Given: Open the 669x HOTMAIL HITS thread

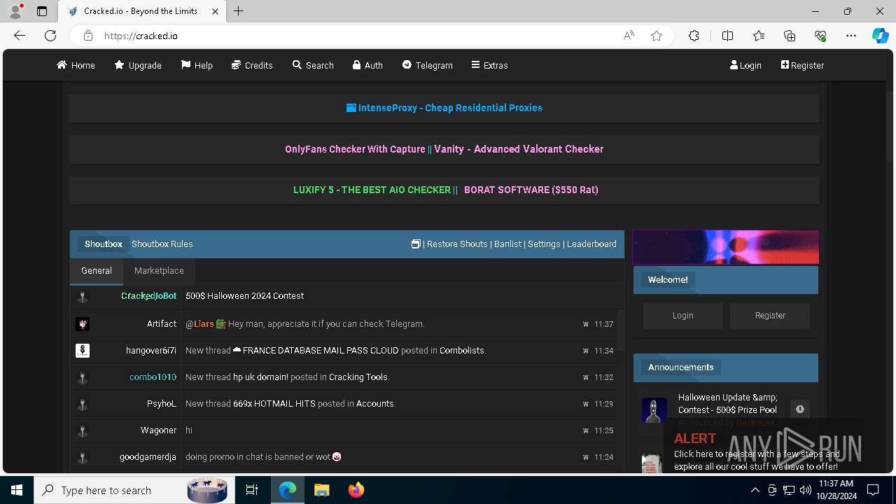Looking at the screenshot, I should click(274, 404).
